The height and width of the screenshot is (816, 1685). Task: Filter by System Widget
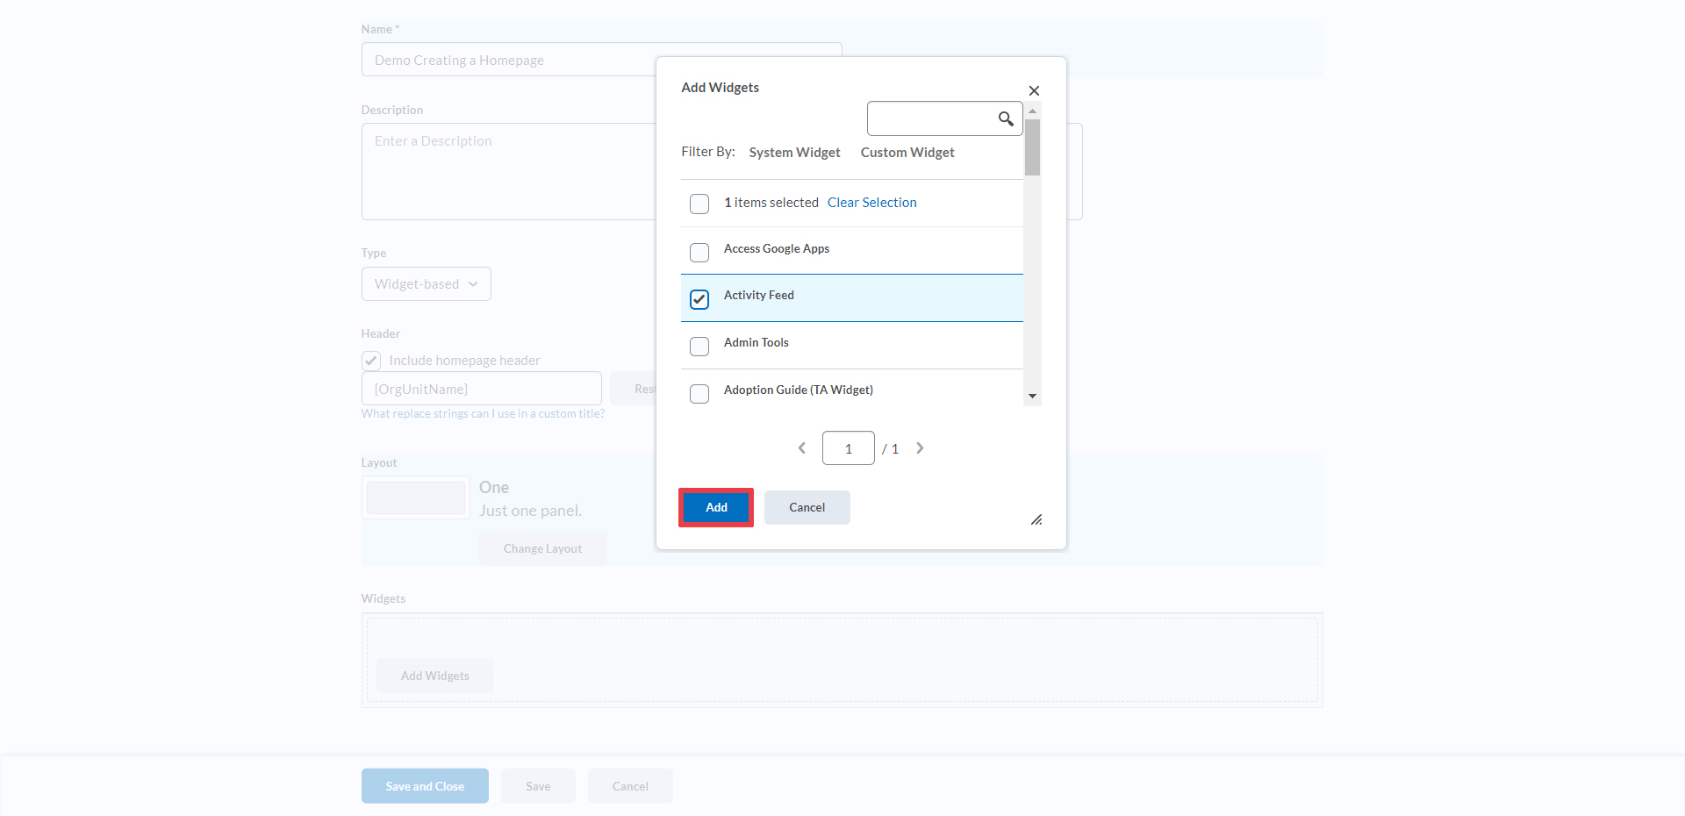click(x=794, y=153)
